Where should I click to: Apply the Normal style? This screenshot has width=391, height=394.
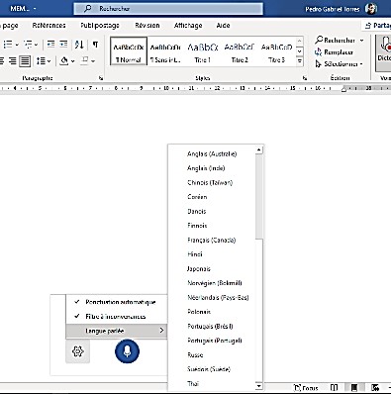129,51
